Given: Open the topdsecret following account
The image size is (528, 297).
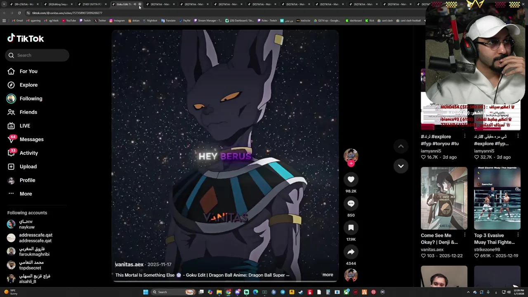Looking at the screenshot, I should (x=25, y=265).
